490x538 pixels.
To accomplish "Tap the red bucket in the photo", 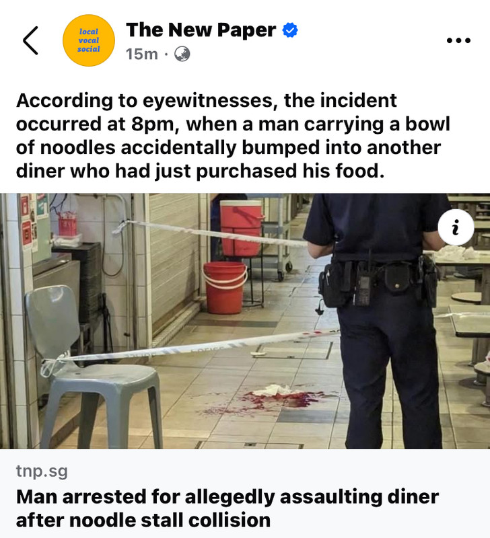I will [x=225, y=288].
